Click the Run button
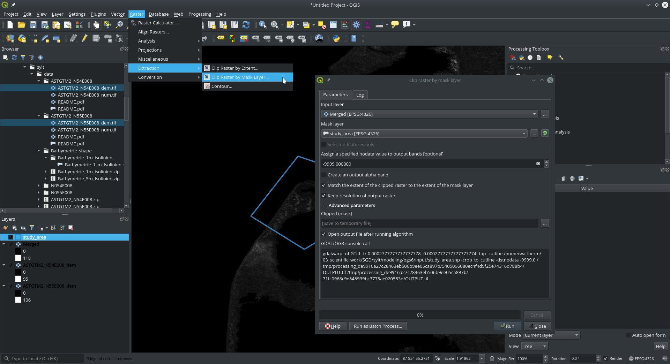670x364 pixels. pyautogui.click(x=507, y=326)
